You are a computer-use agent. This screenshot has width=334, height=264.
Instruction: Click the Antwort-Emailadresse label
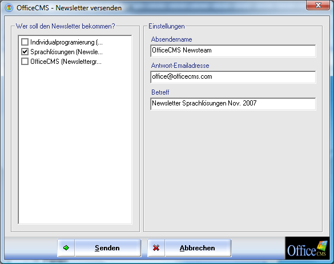[x=180, y=66]
